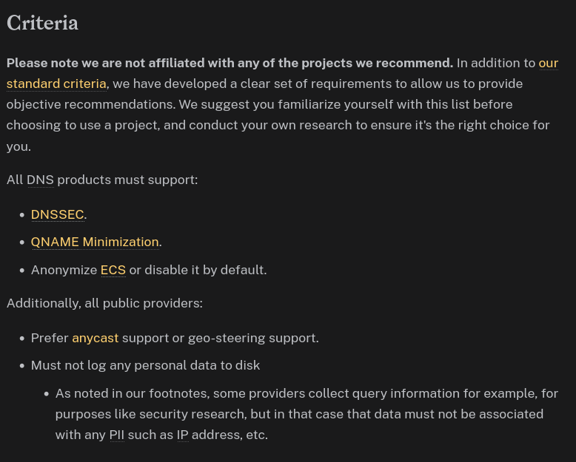
Task: Click the Criteria heading
Action: coord(42,24)
